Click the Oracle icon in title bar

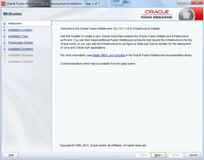(3, 4)
